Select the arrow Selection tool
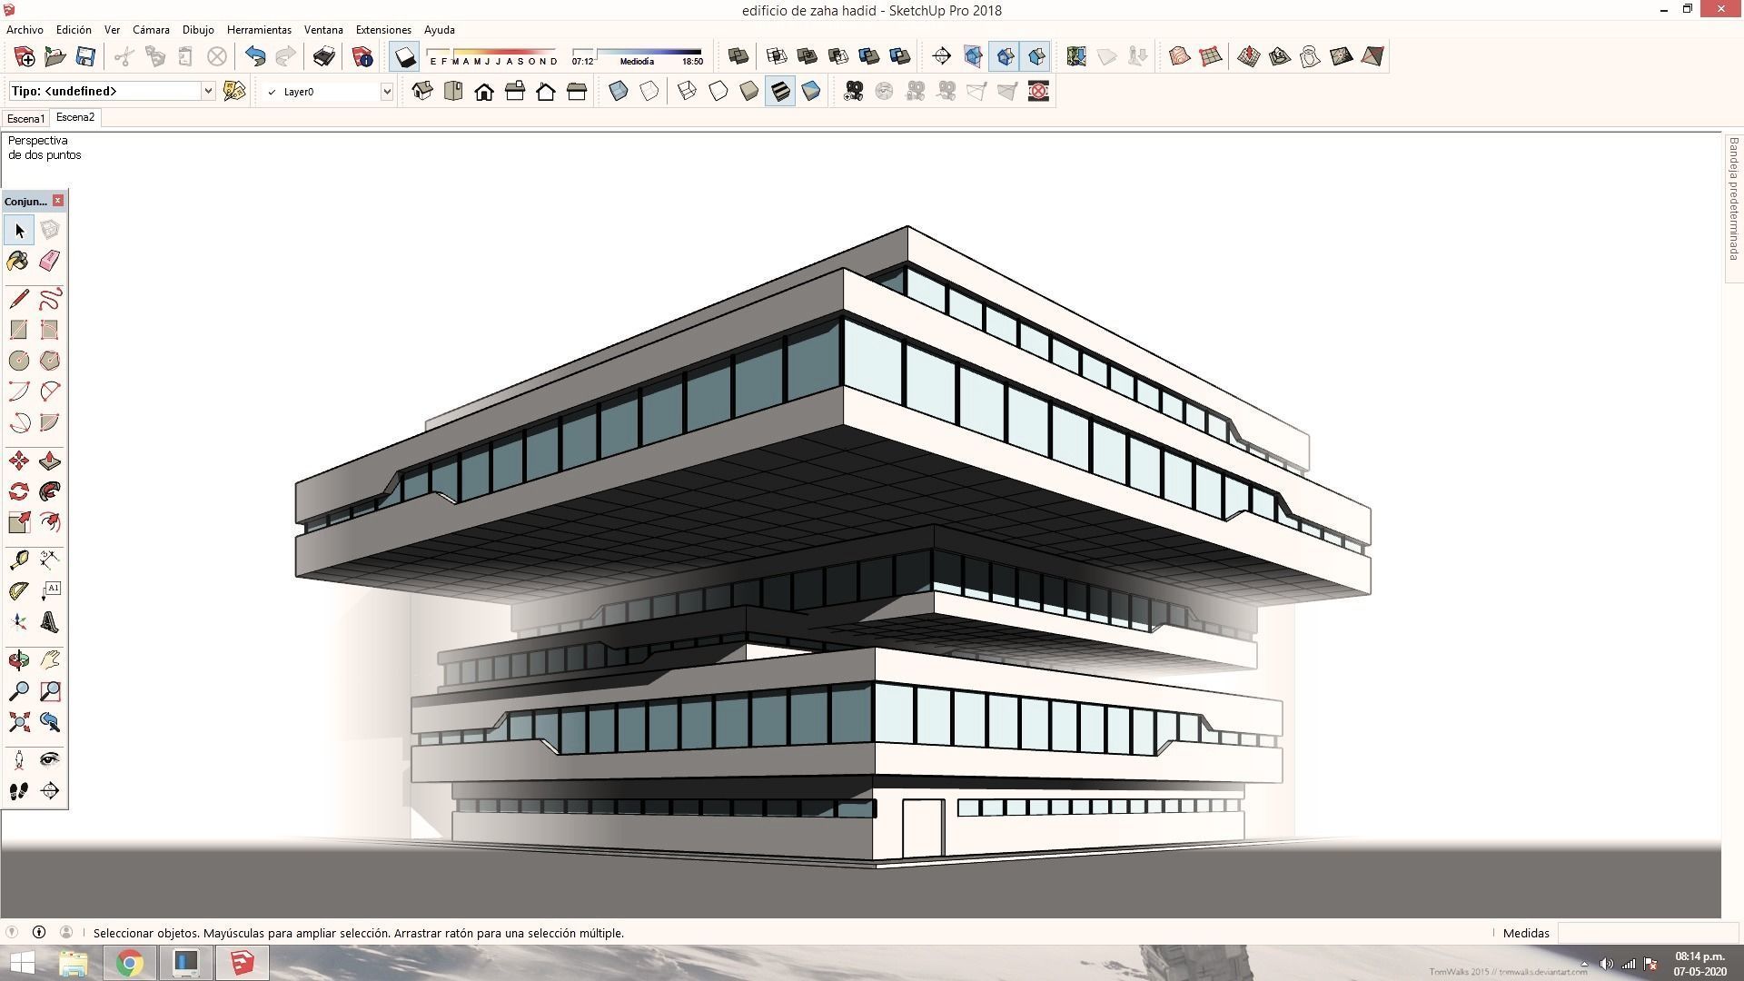 tap(19, 231)
